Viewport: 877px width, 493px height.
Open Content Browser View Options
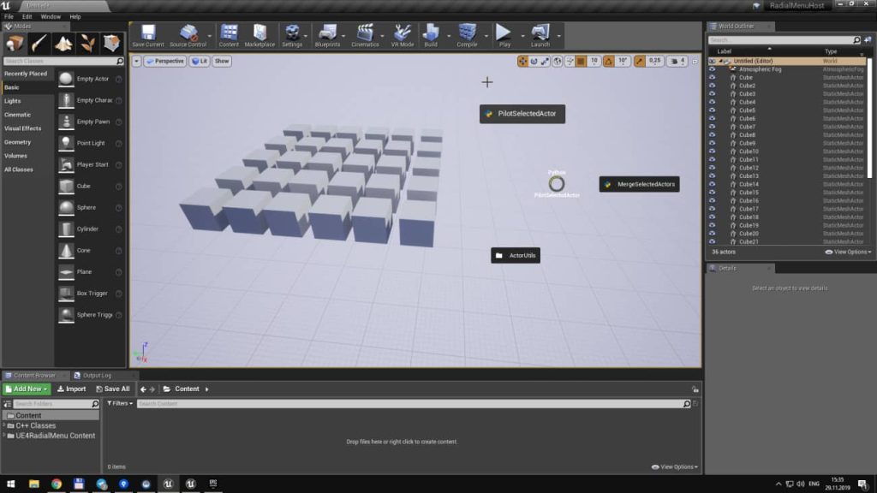(x=675, y=466)
